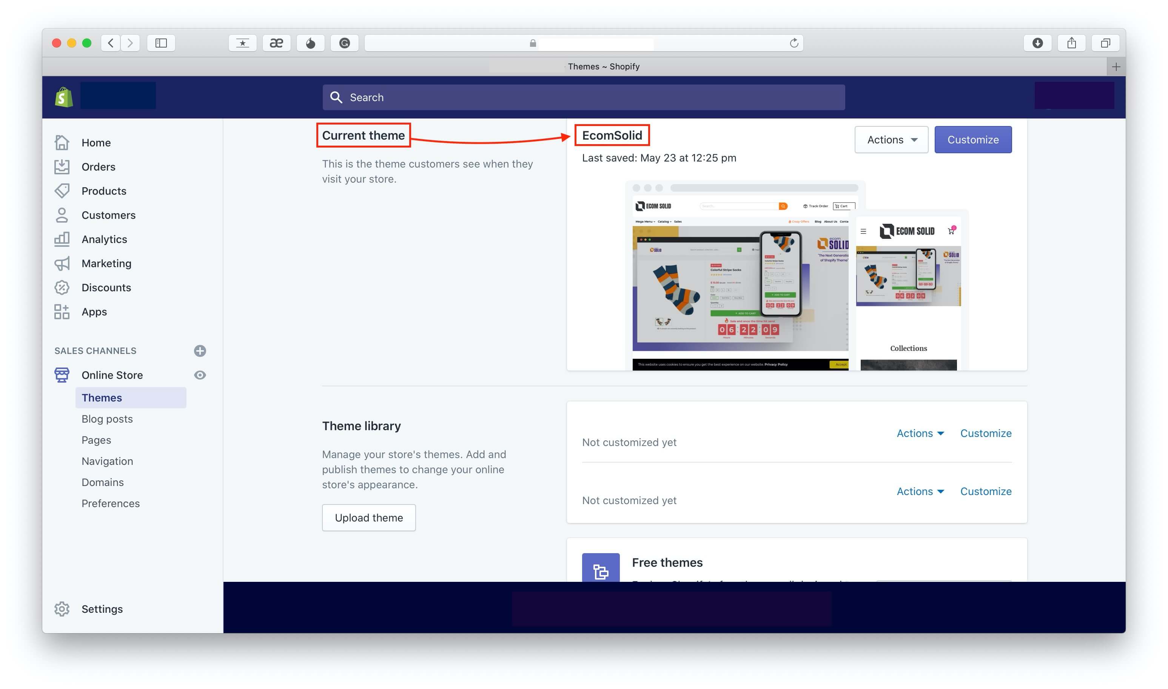Click into the Search field
The height and width of the screenshot is (689, 1168).
pos(584,97)
